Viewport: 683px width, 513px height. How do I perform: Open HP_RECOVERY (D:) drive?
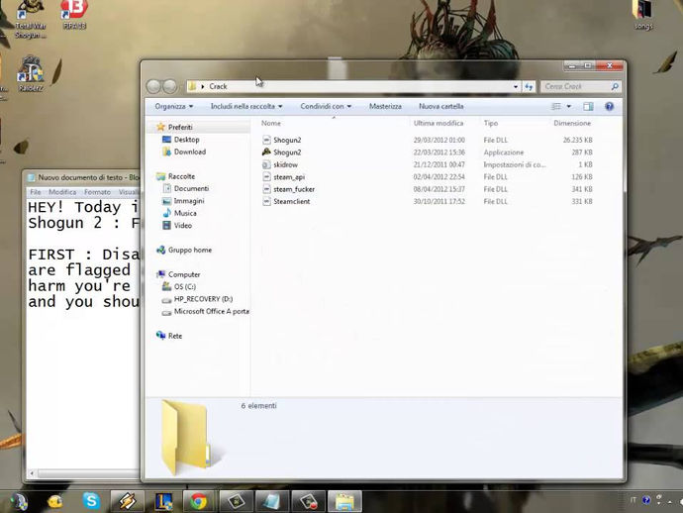click(203, 299)
